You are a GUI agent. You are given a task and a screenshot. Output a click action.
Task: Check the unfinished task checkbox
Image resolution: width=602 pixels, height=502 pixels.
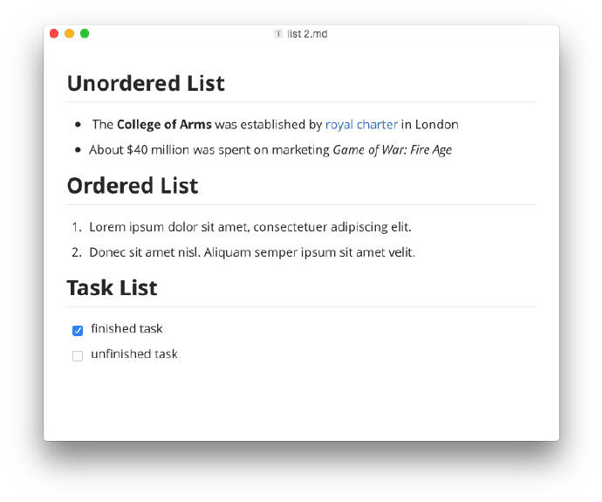point(78,355)
